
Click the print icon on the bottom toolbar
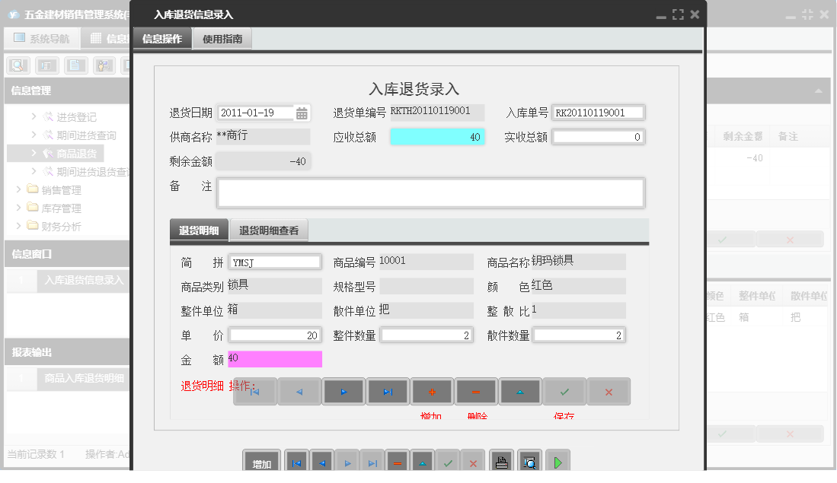501,460
